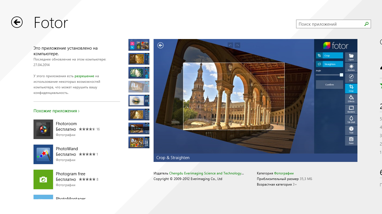The height and width of the screenshot is (214, 382).
Task: Select the seventh thumbnail with the dark band
Action: point(139,128)
